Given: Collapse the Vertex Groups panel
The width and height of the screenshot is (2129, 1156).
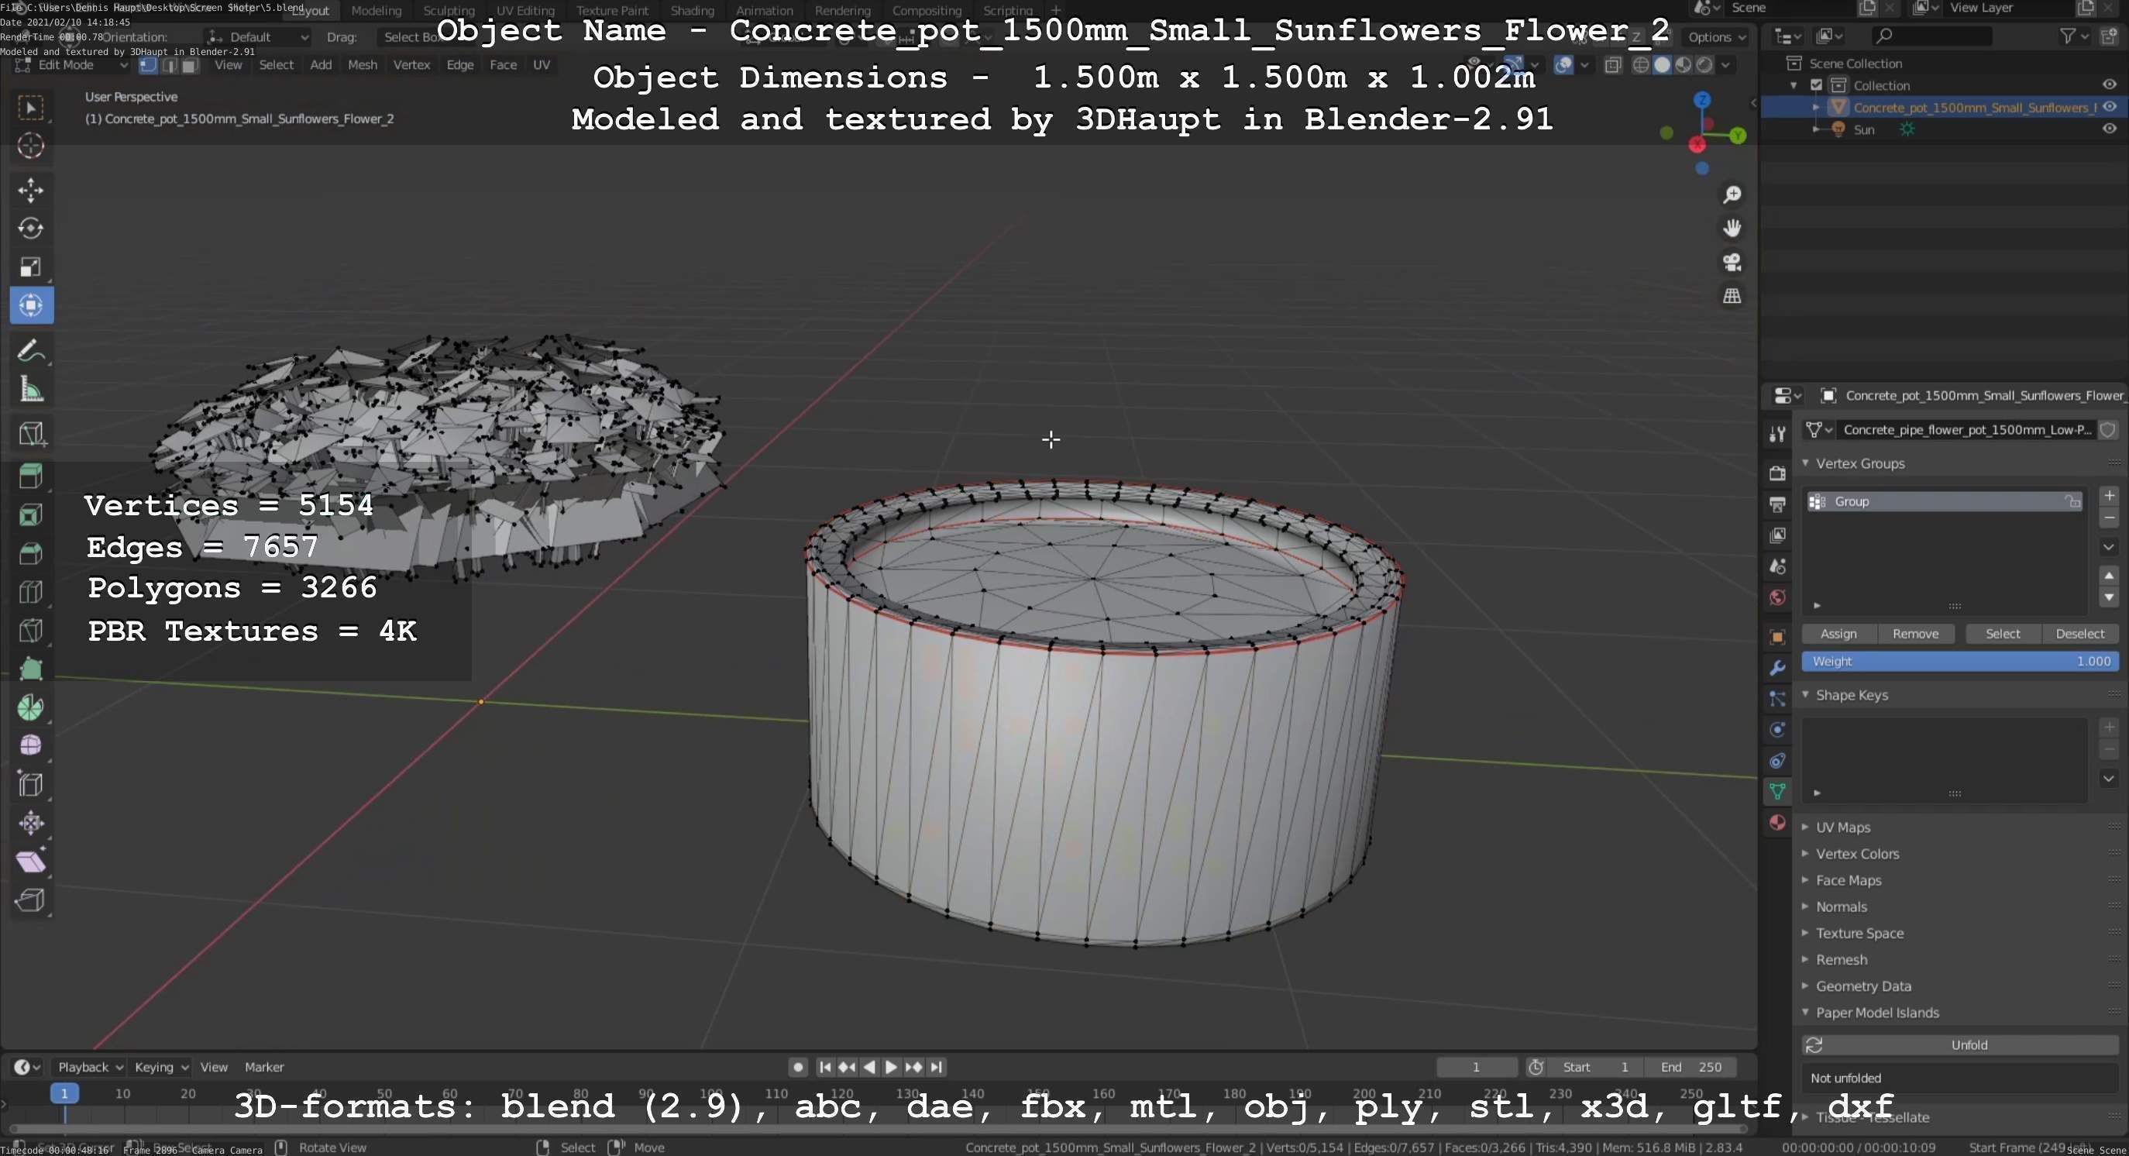Looking at the screenshot, I should pos(1806,463).
